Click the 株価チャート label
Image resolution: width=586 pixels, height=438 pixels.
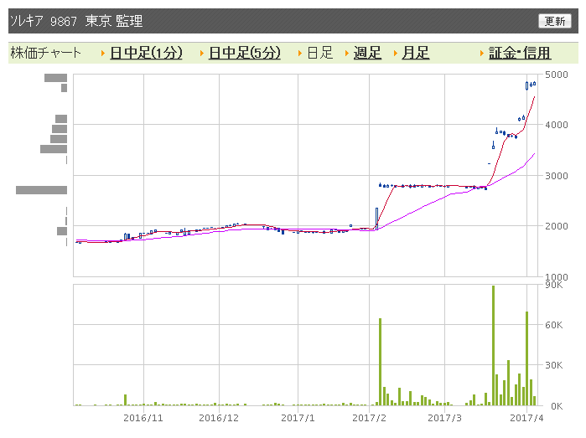[45, 53]
